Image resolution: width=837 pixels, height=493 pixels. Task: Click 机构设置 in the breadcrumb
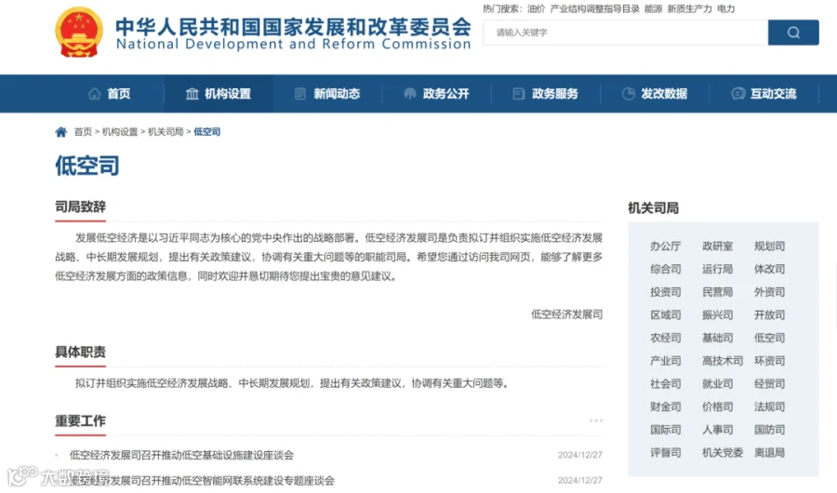(120, 132)
